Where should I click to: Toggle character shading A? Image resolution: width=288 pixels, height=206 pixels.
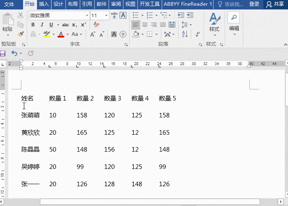coord(114,34)
